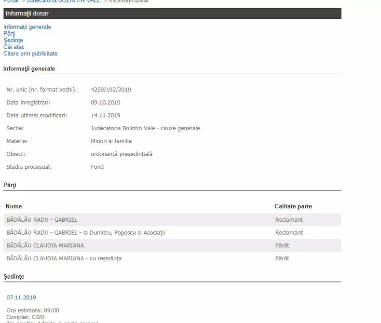Click the 'Nume' column header

click(x=14, y=206)
